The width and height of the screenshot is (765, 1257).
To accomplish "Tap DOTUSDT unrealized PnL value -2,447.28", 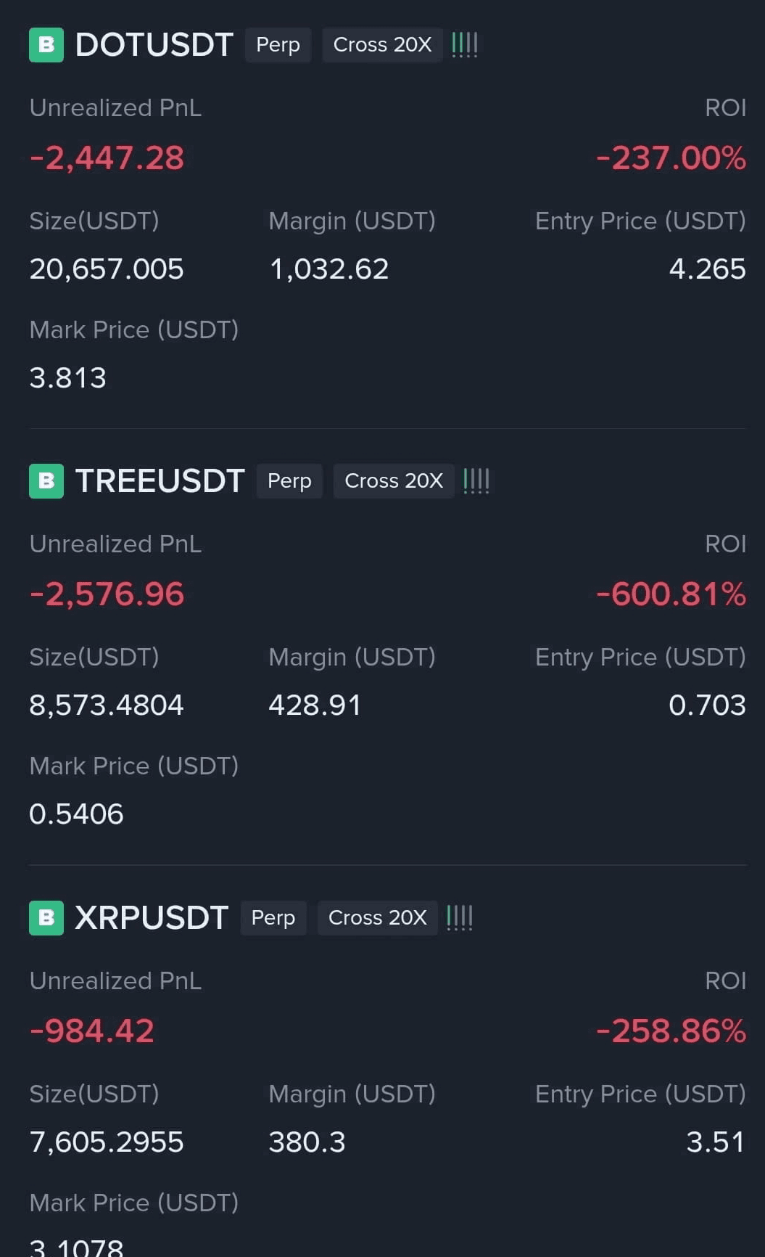I will tap(107, 158).
